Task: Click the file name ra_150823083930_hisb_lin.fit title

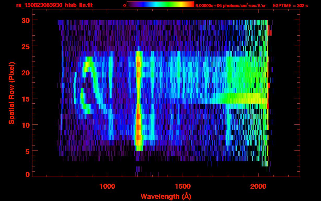Action: click(x=54, y=5)
